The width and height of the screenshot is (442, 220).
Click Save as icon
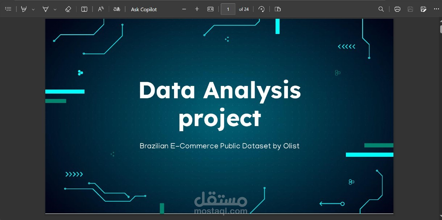tap(424, 9)
